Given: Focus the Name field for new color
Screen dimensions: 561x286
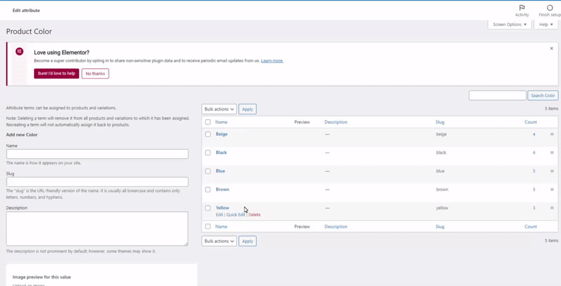Looking at the screenshot, I should click(97, 154).
